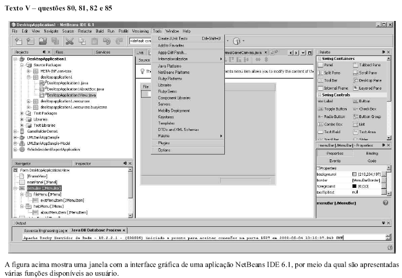Click the Binding button in Properties
402x278 pixels.
click(372, 154)
